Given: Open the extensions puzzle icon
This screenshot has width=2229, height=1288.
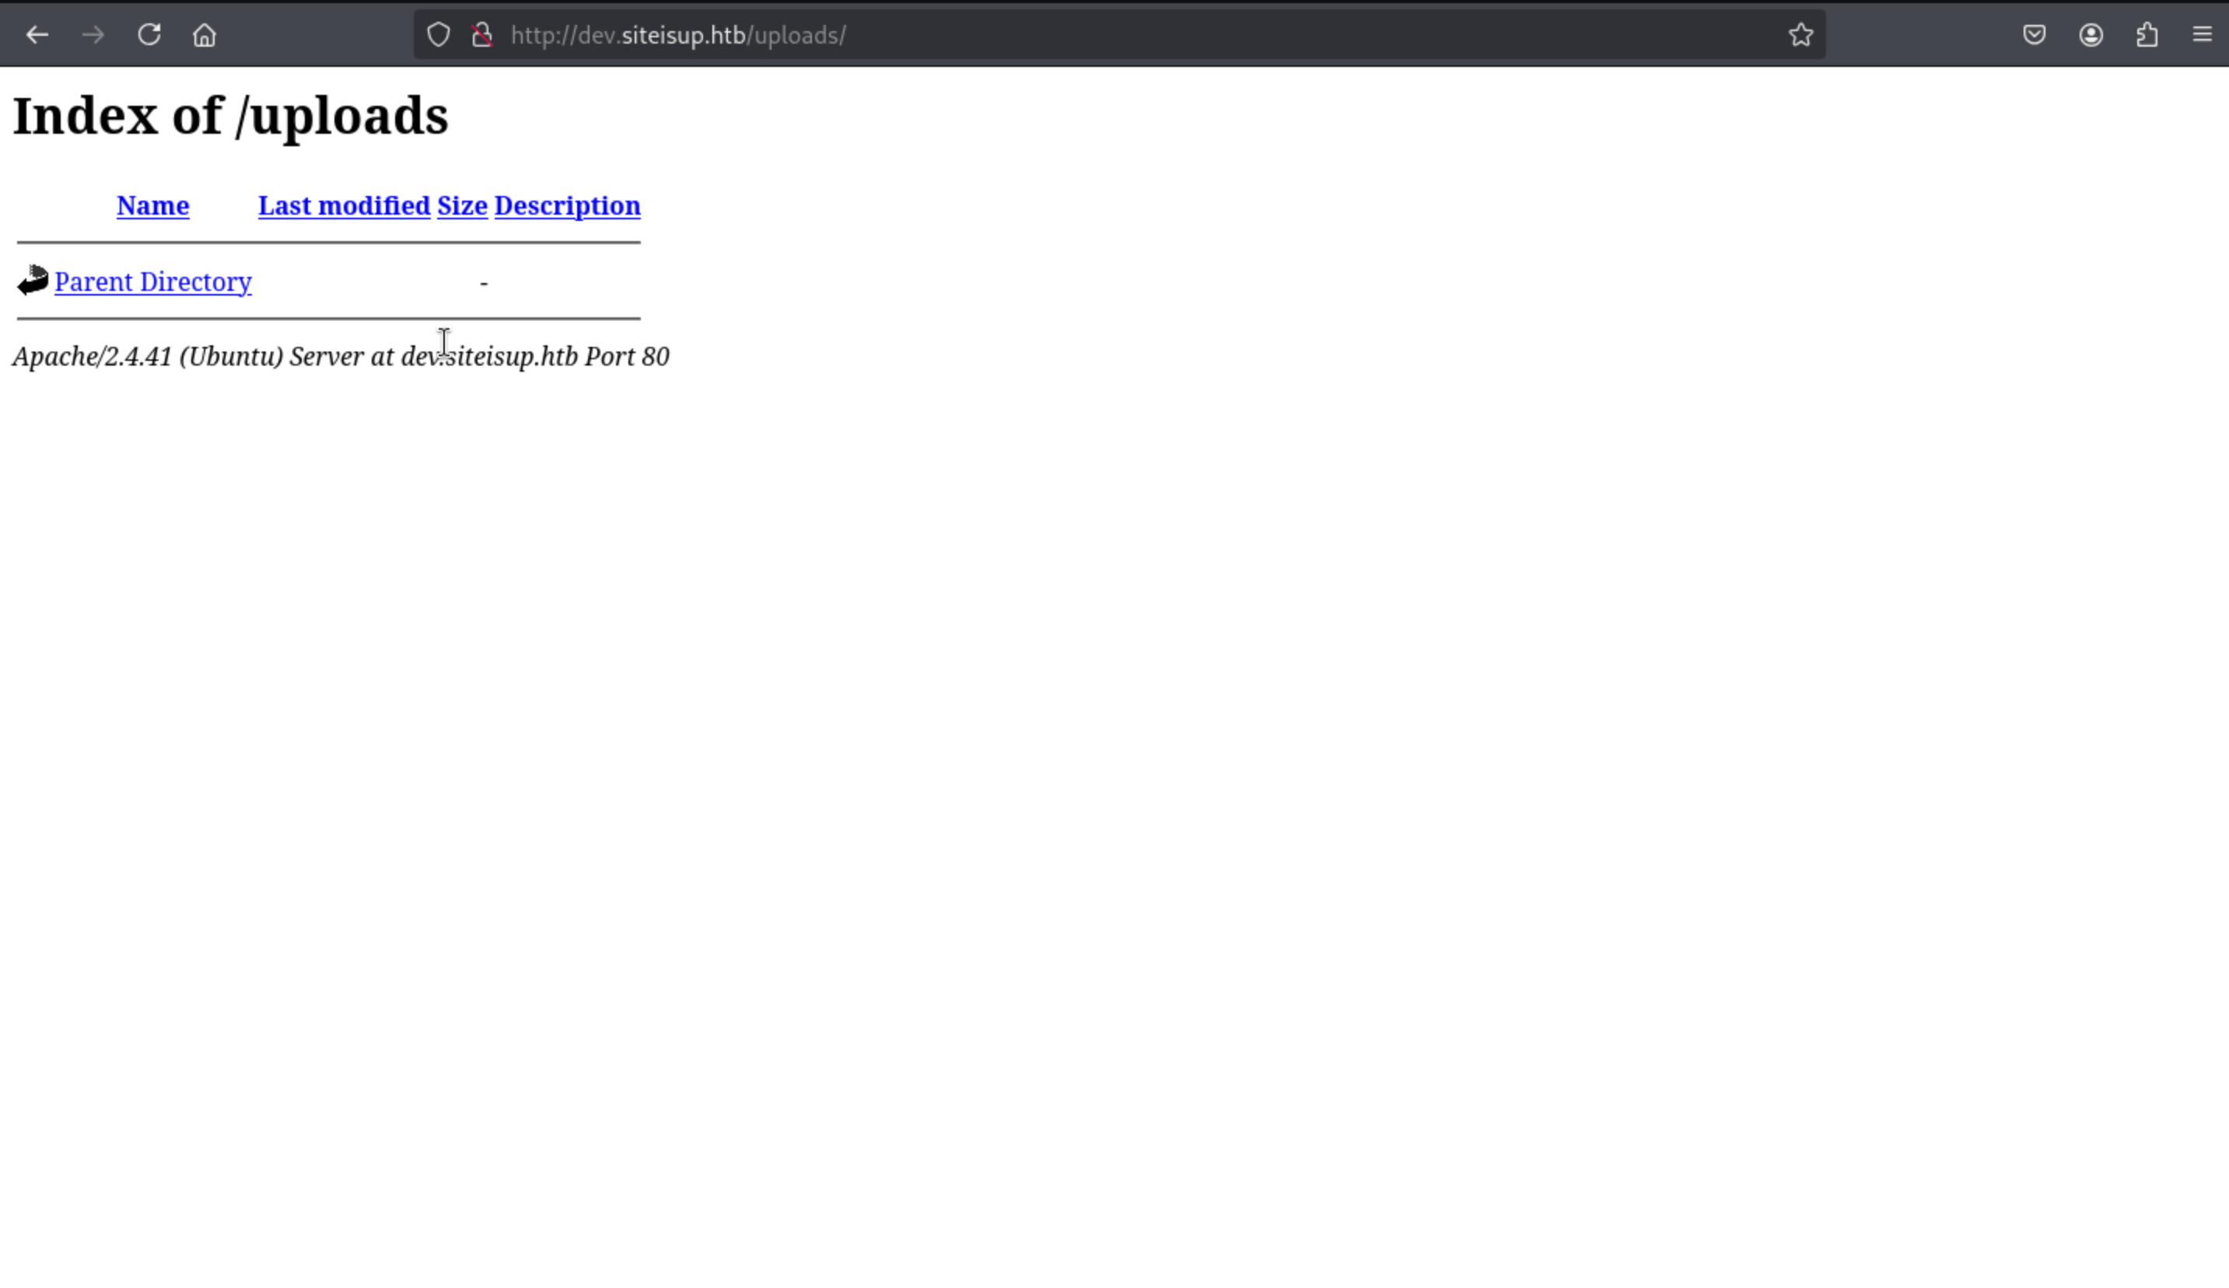Looking at the screenshot, I should 2147,35.
